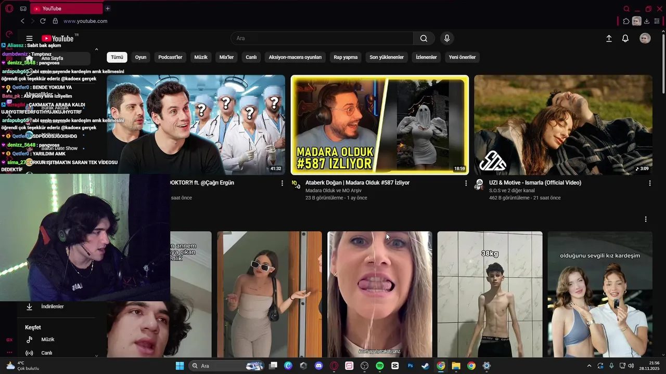Select the Rap yapma chip
666x374 pixels.
pyautogui.click(x=345, y=57)
